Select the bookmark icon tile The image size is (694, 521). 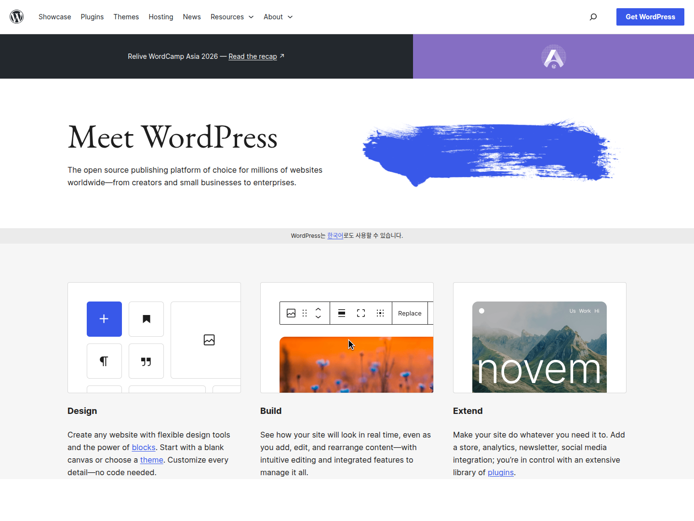point(147,319)
